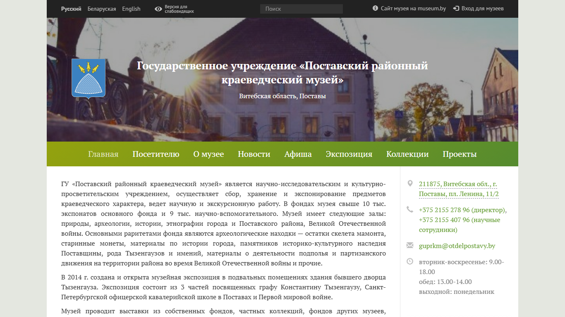Open the address link пл. Ленина, 11/2
This screenshot has height=317, width=565.
point(459,189)
